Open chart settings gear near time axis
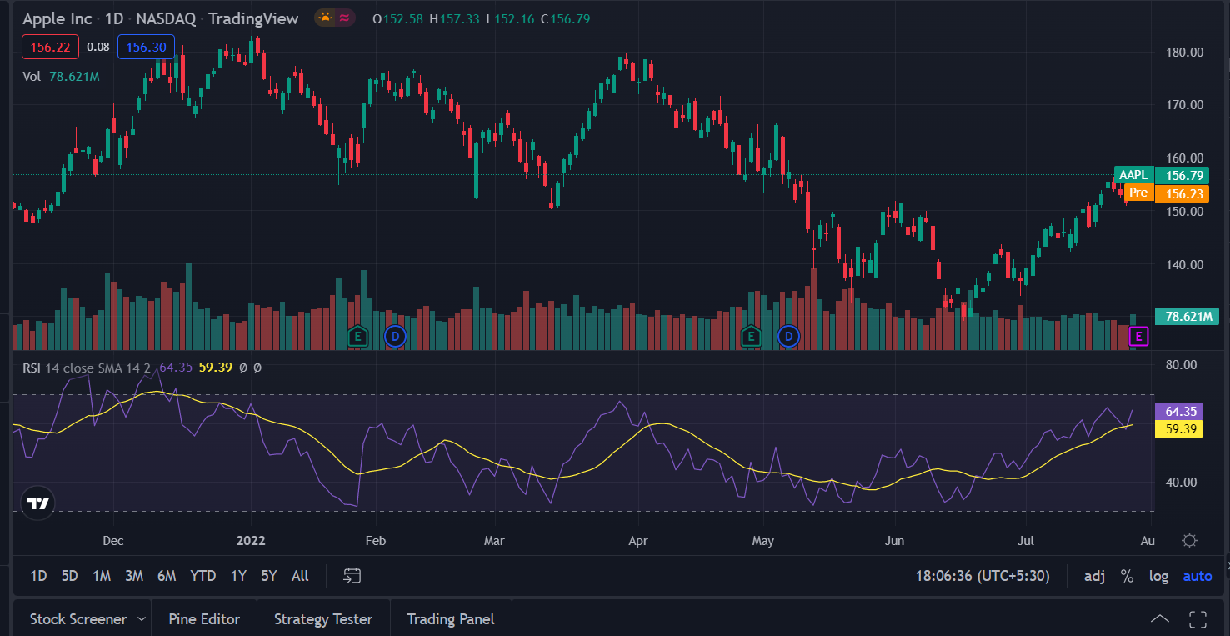The width and height of the screenshot is (1230, 636). (x=1190, y=540)
